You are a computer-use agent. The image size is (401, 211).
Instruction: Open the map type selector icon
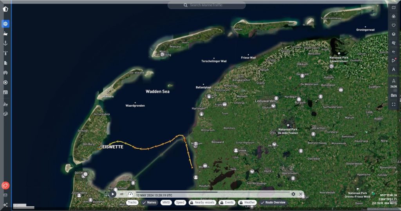coord(394,7)
